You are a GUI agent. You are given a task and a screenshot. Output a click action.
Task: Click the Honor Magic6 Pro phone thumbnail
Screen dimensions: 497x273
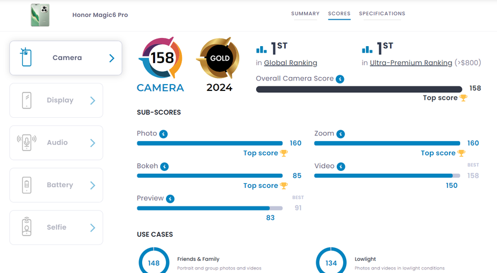[x=40, y=15]
